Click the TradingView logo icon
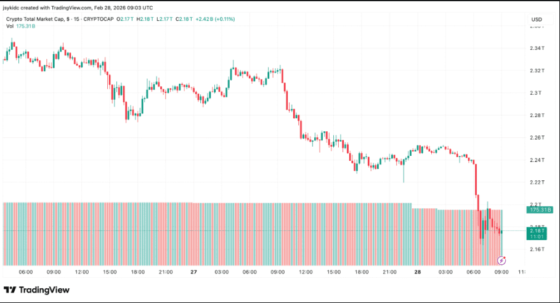 coord(10,290)
